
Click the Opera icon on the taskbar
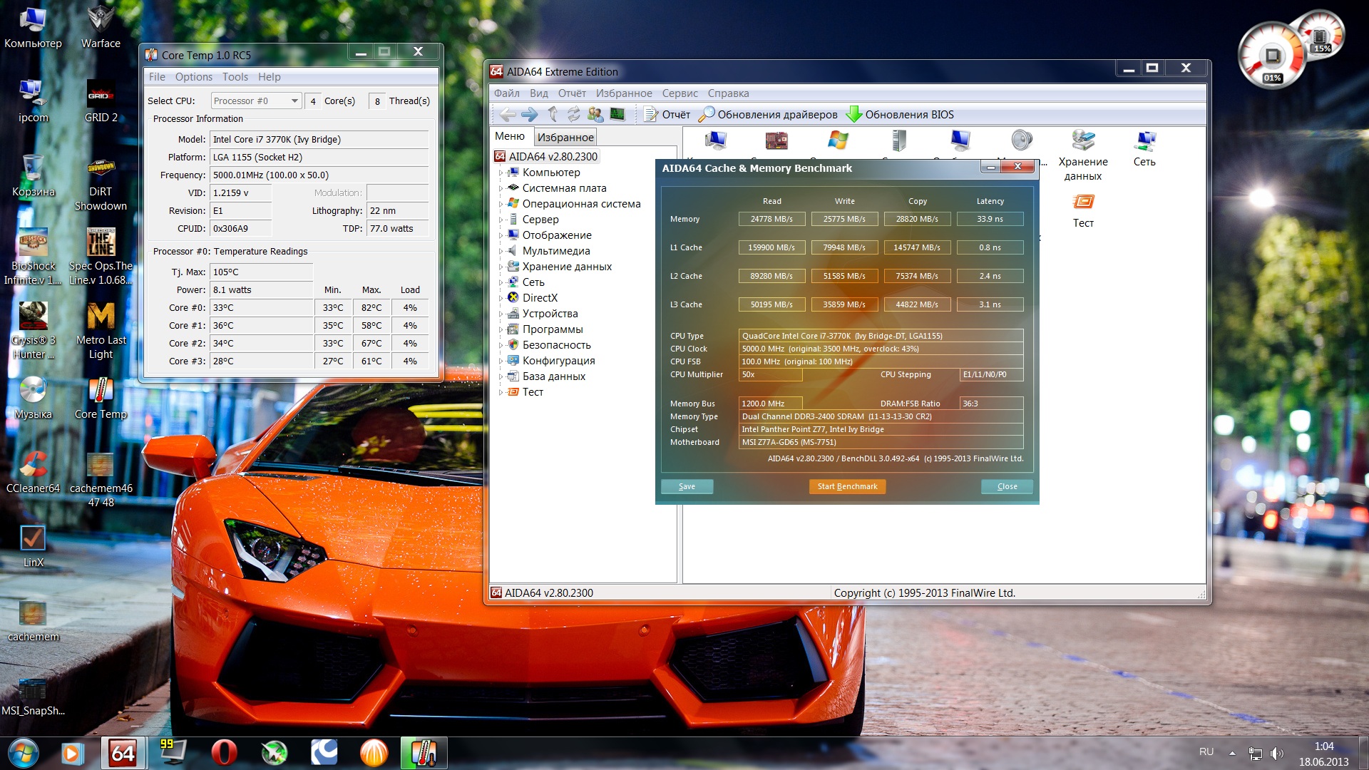coord(224,753)
